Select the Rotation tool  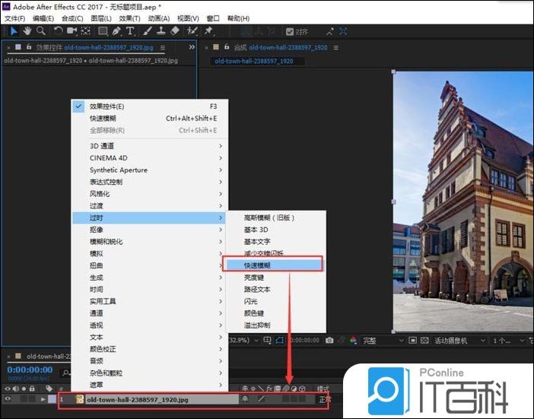pyautogui.click(x=58, y=31)
